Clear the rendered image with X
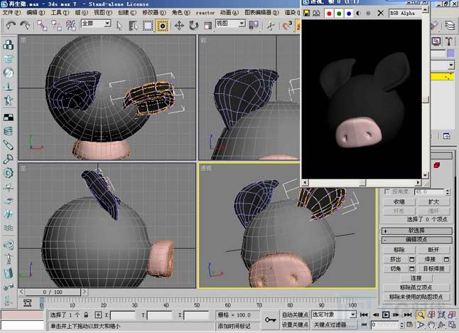This screenshot has height=333, width=459. coord(380,14)
